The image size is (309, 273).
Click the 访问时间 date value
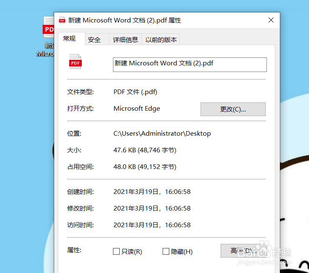152,225
